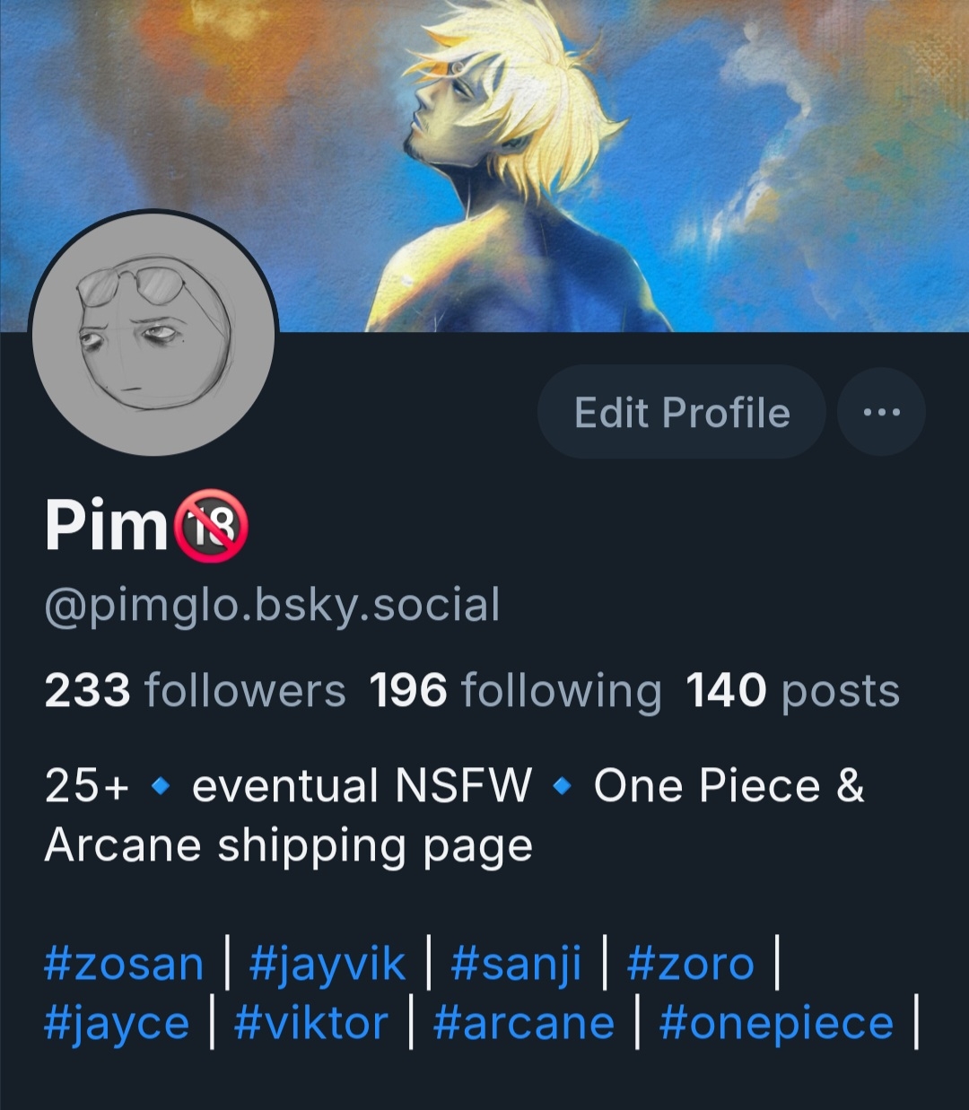
Task: Open the #jayce hashtag
Action: pyautogui.click(x=117, y=1024)
